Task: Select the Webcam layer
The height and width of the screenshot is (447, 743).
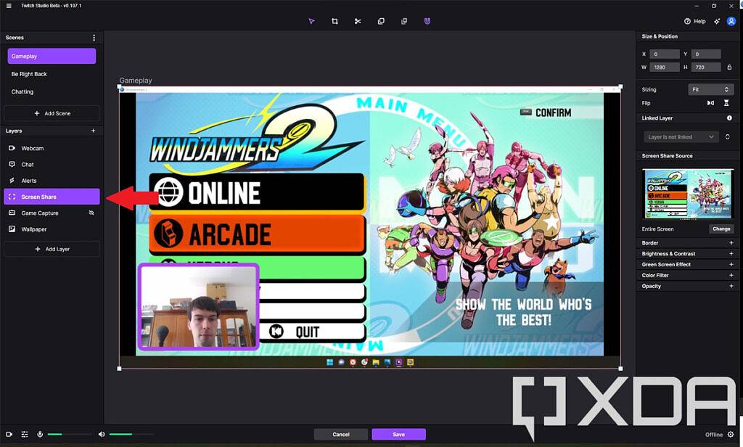Action: click(52, 148)
